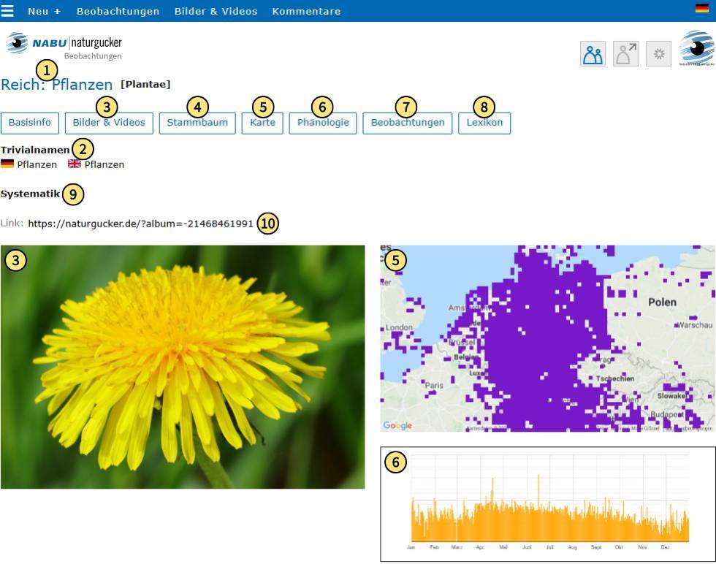Open the gear settings icon
716x564 pixels.
click(x=658, y=54)
